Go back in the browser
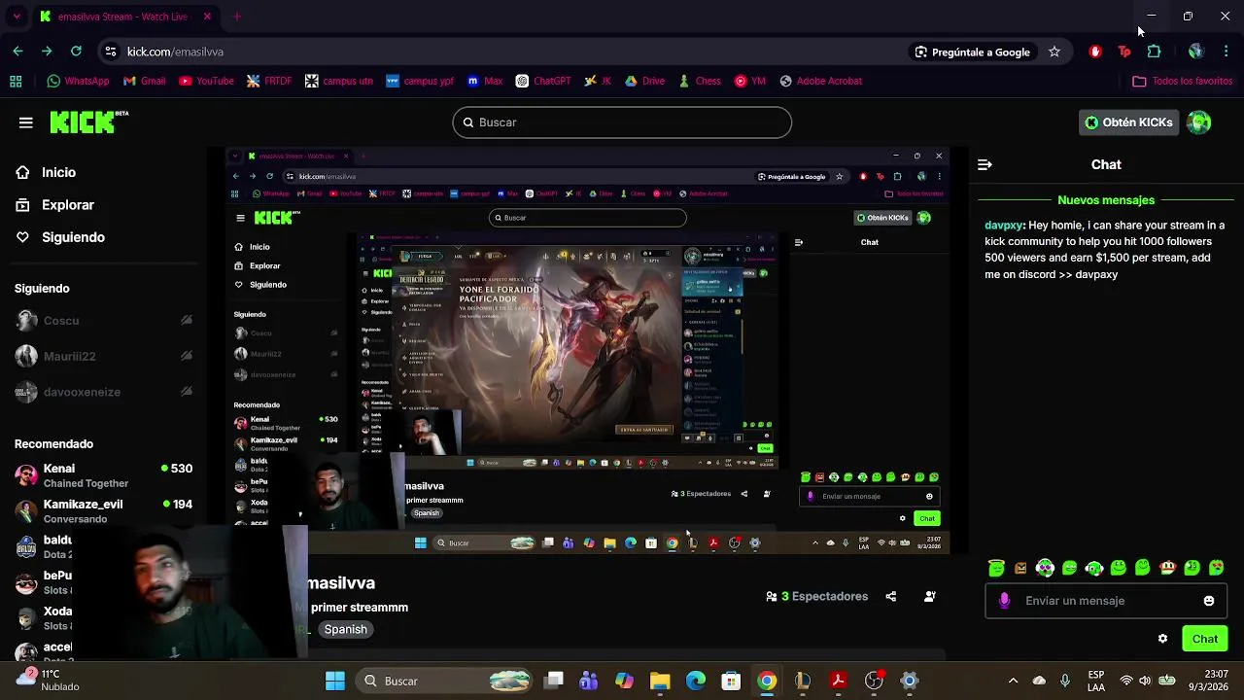This screenshot has width=1244, height=700. pyautogui.click(x=18, y=52)
